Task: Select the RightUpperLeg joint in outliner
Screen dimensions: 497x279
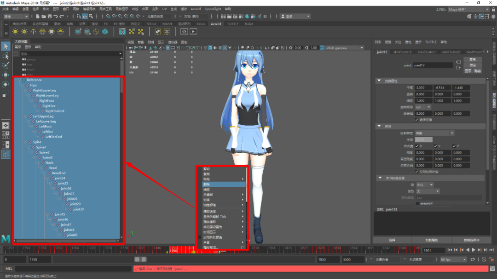Action: (44, 90)
